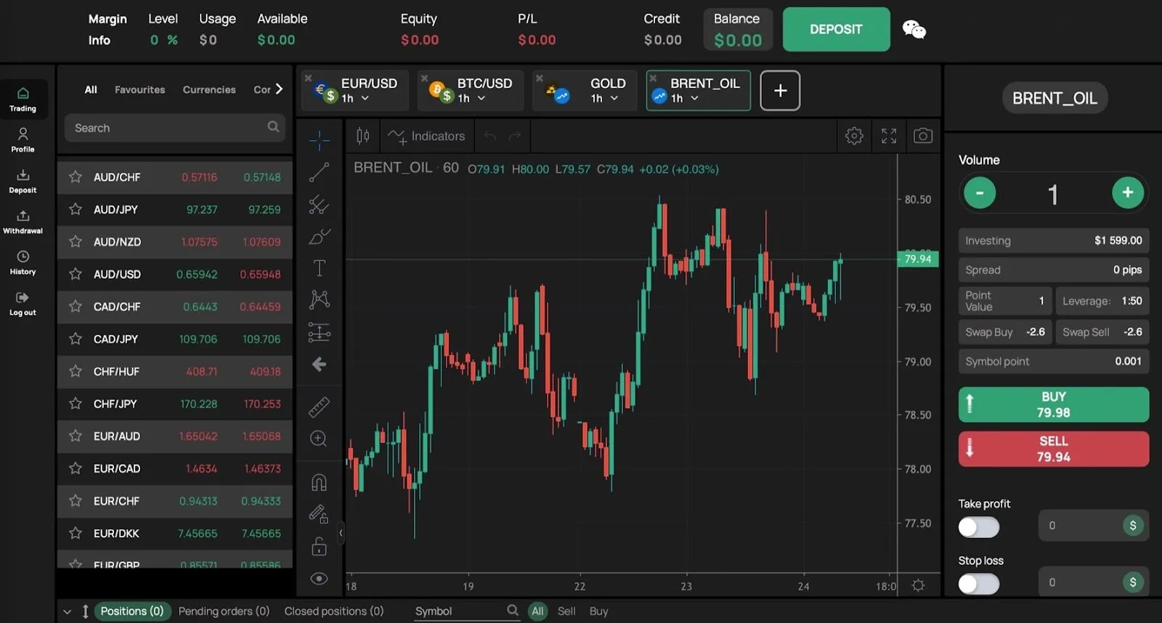Expand more category tabs with right chevron
This screenshot has width=1162, height=623.
tap(279, 89)
